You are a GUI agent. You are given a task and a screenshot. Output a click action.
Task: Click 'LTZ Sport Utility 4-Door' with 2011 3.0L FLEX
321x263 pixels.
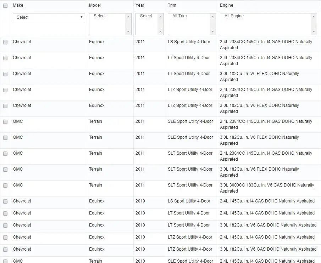[x=190, y=105]
